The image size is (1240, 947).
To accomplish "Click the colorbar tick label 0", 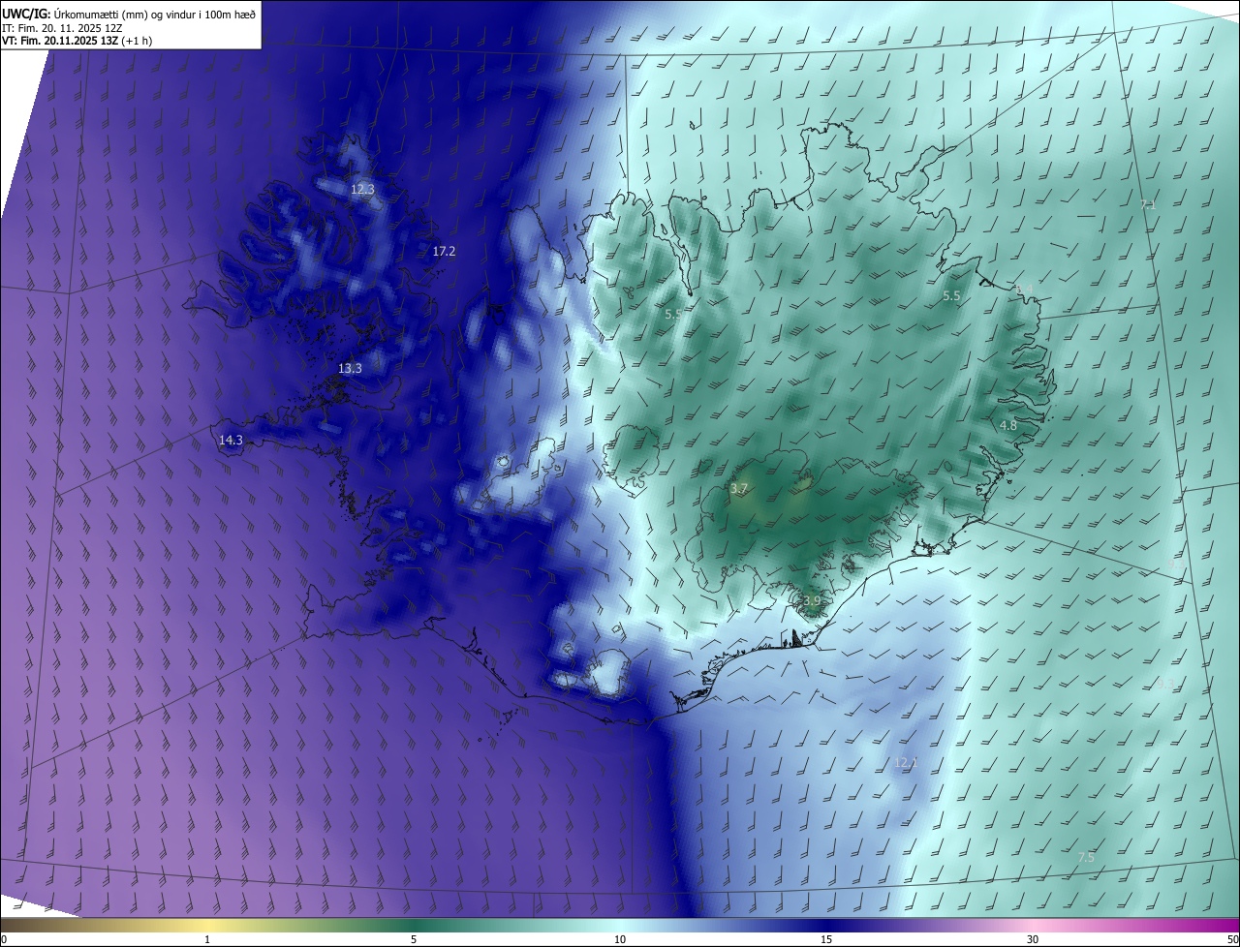I will (3, 939).
